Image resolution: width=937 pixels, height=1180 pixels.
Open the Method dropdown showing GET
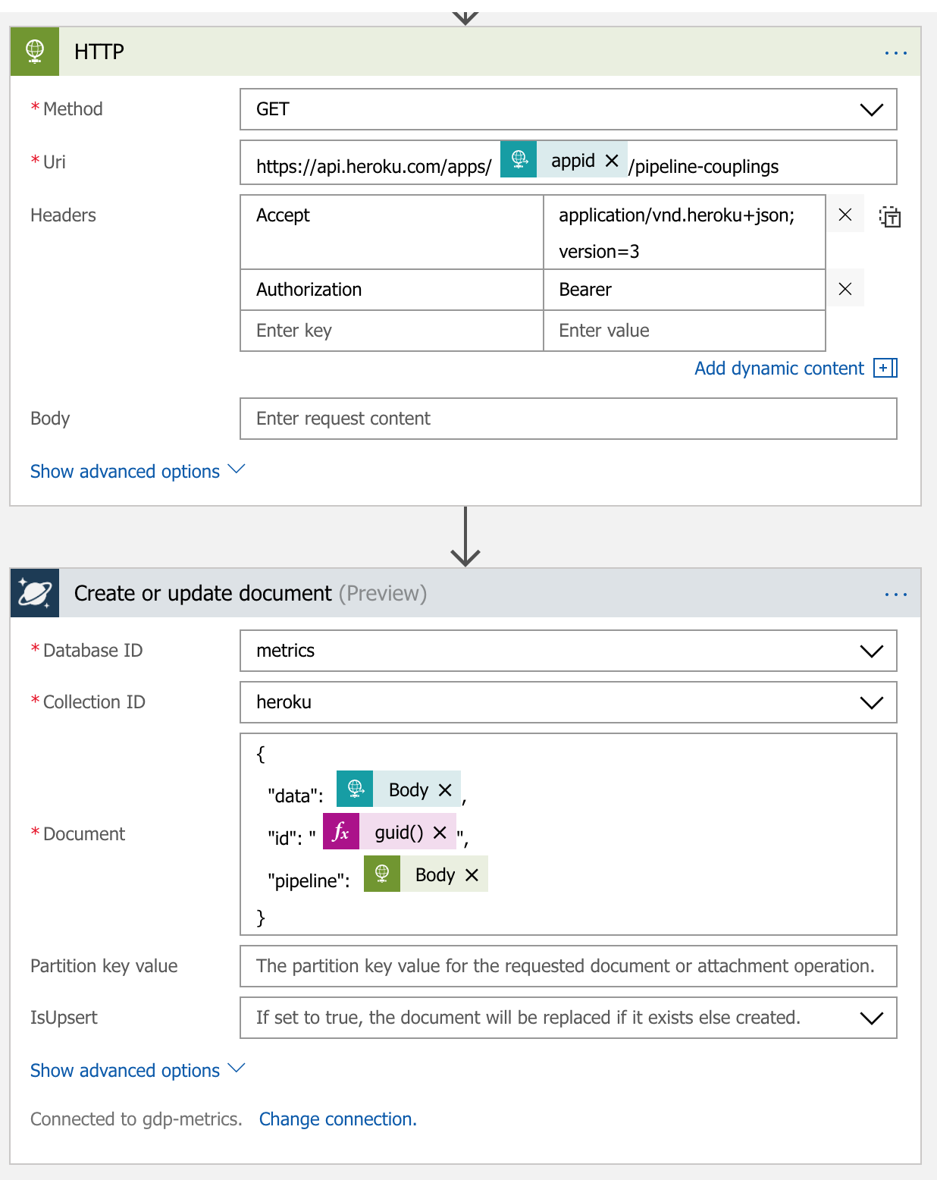point(569,109)
